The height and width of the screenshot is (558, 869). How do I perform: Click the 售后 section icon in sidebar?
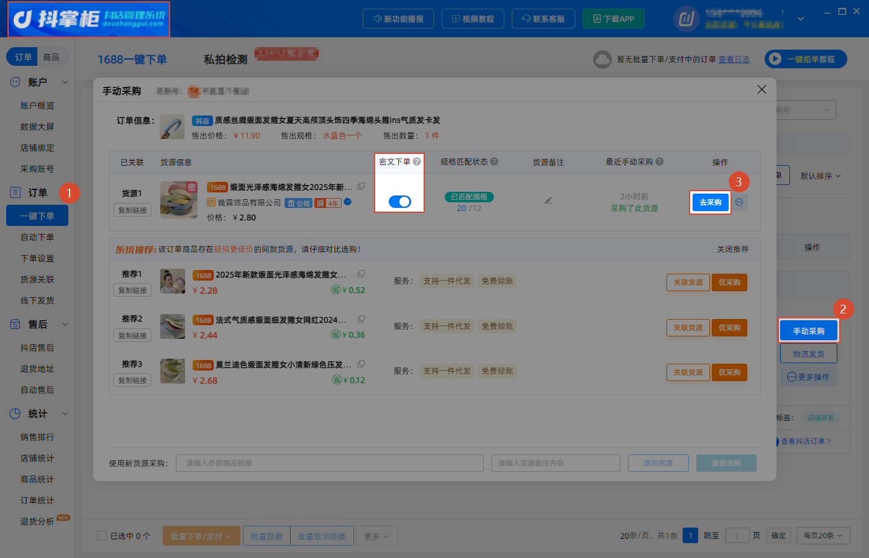15,324
